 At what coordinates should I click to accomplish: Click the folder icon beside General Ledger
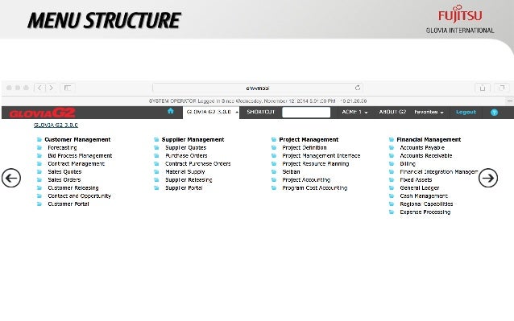(391, 187)
